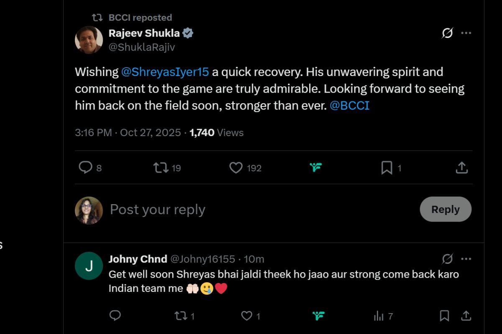Open Johny Chnd's profile avatar
Viewport: 502px width, 334px height.
pyautogui.click(x=89, y=265)
